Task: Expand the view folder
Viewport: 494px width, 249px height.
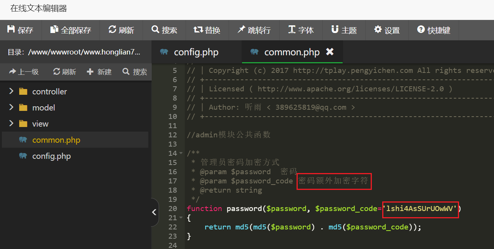Action: (x=11, y=124)
